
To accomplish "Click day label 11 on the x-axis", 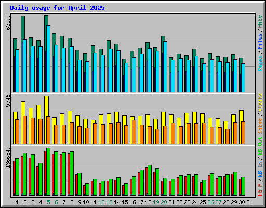I will 94,202.
